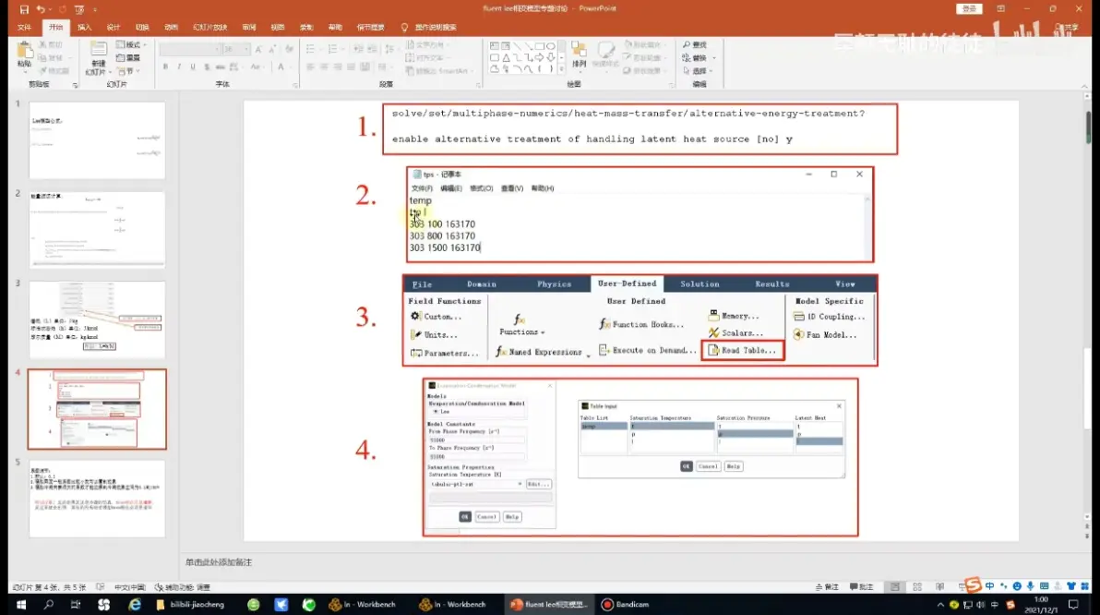Click the Save icon in quick access toolbar

point(24,9)
